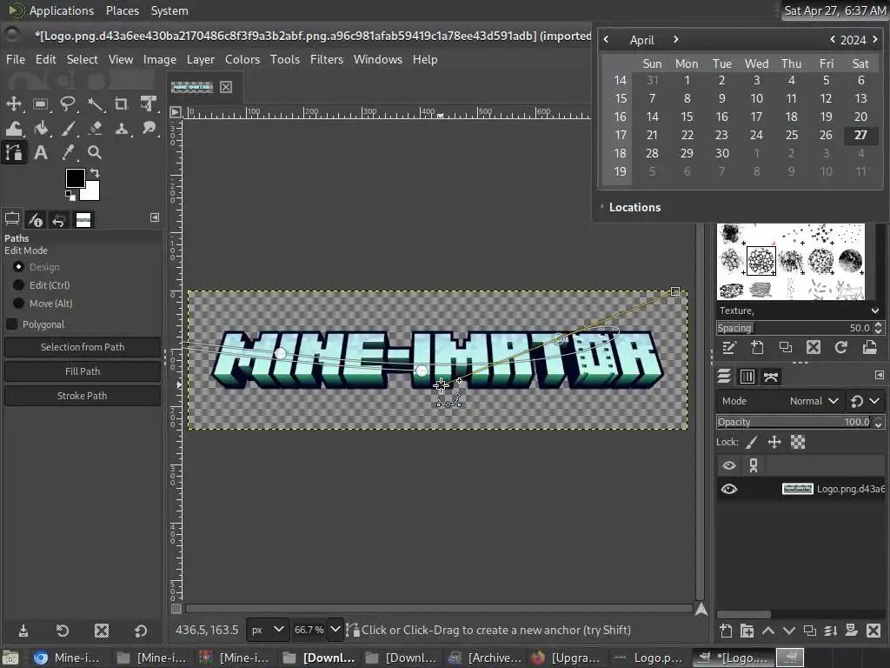The image size is (890, 668).
Task: Select the Text tool
Action: 40,152
